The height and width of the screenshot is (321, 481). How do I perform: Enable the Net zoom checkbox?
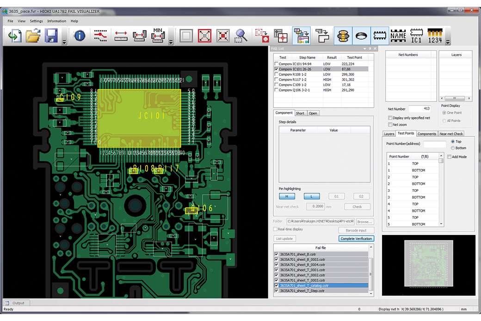click(x=390, y=124)
